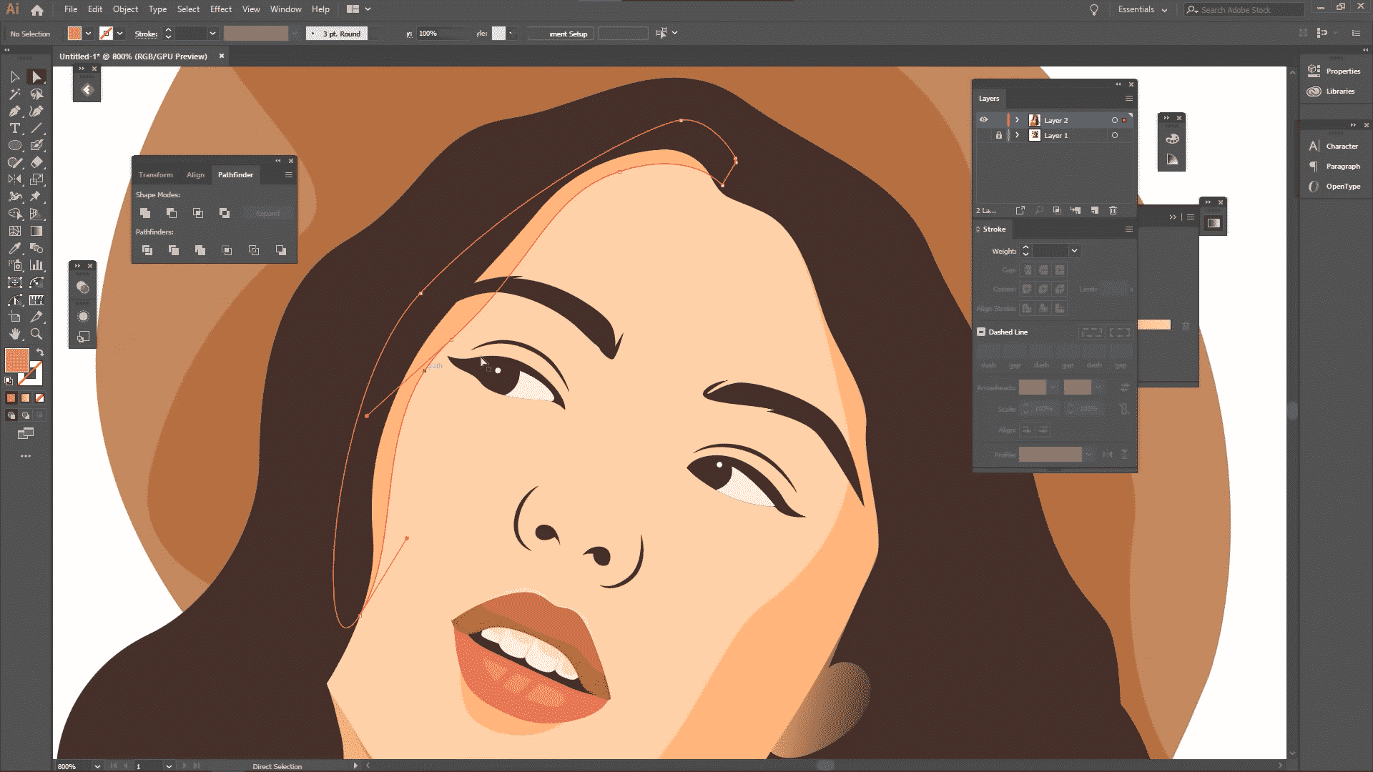Enable the Dashed Line checkbox
Viewport: 1373px width, 772px height.
click(x=981, y=332)
